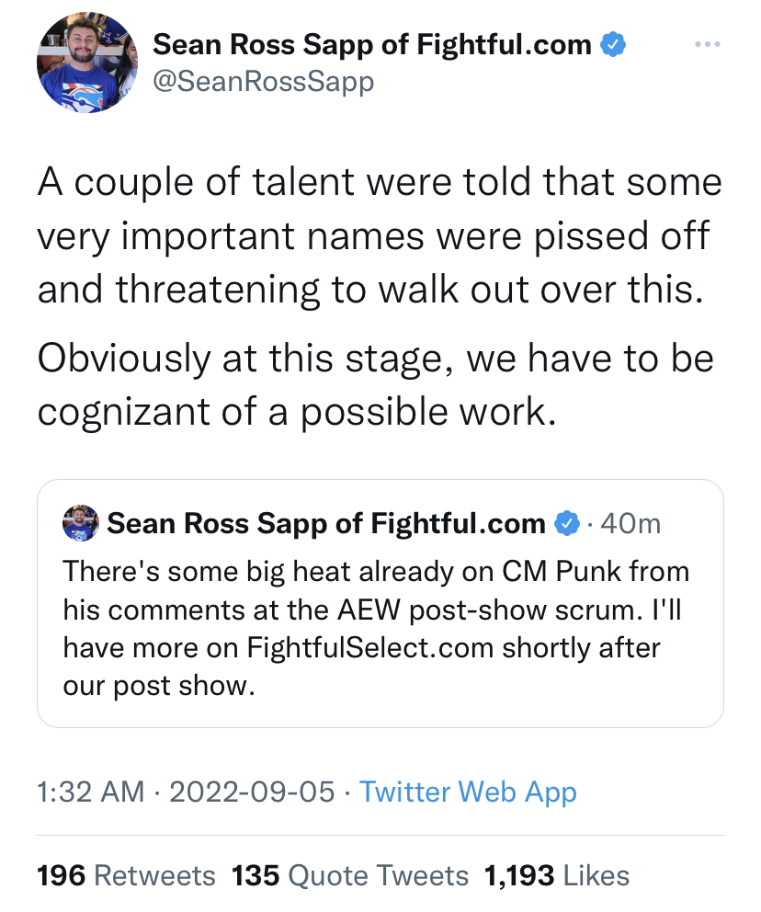View the 1,193 Likes list
The width and height of the screenshot is (761, 912).
557,875
